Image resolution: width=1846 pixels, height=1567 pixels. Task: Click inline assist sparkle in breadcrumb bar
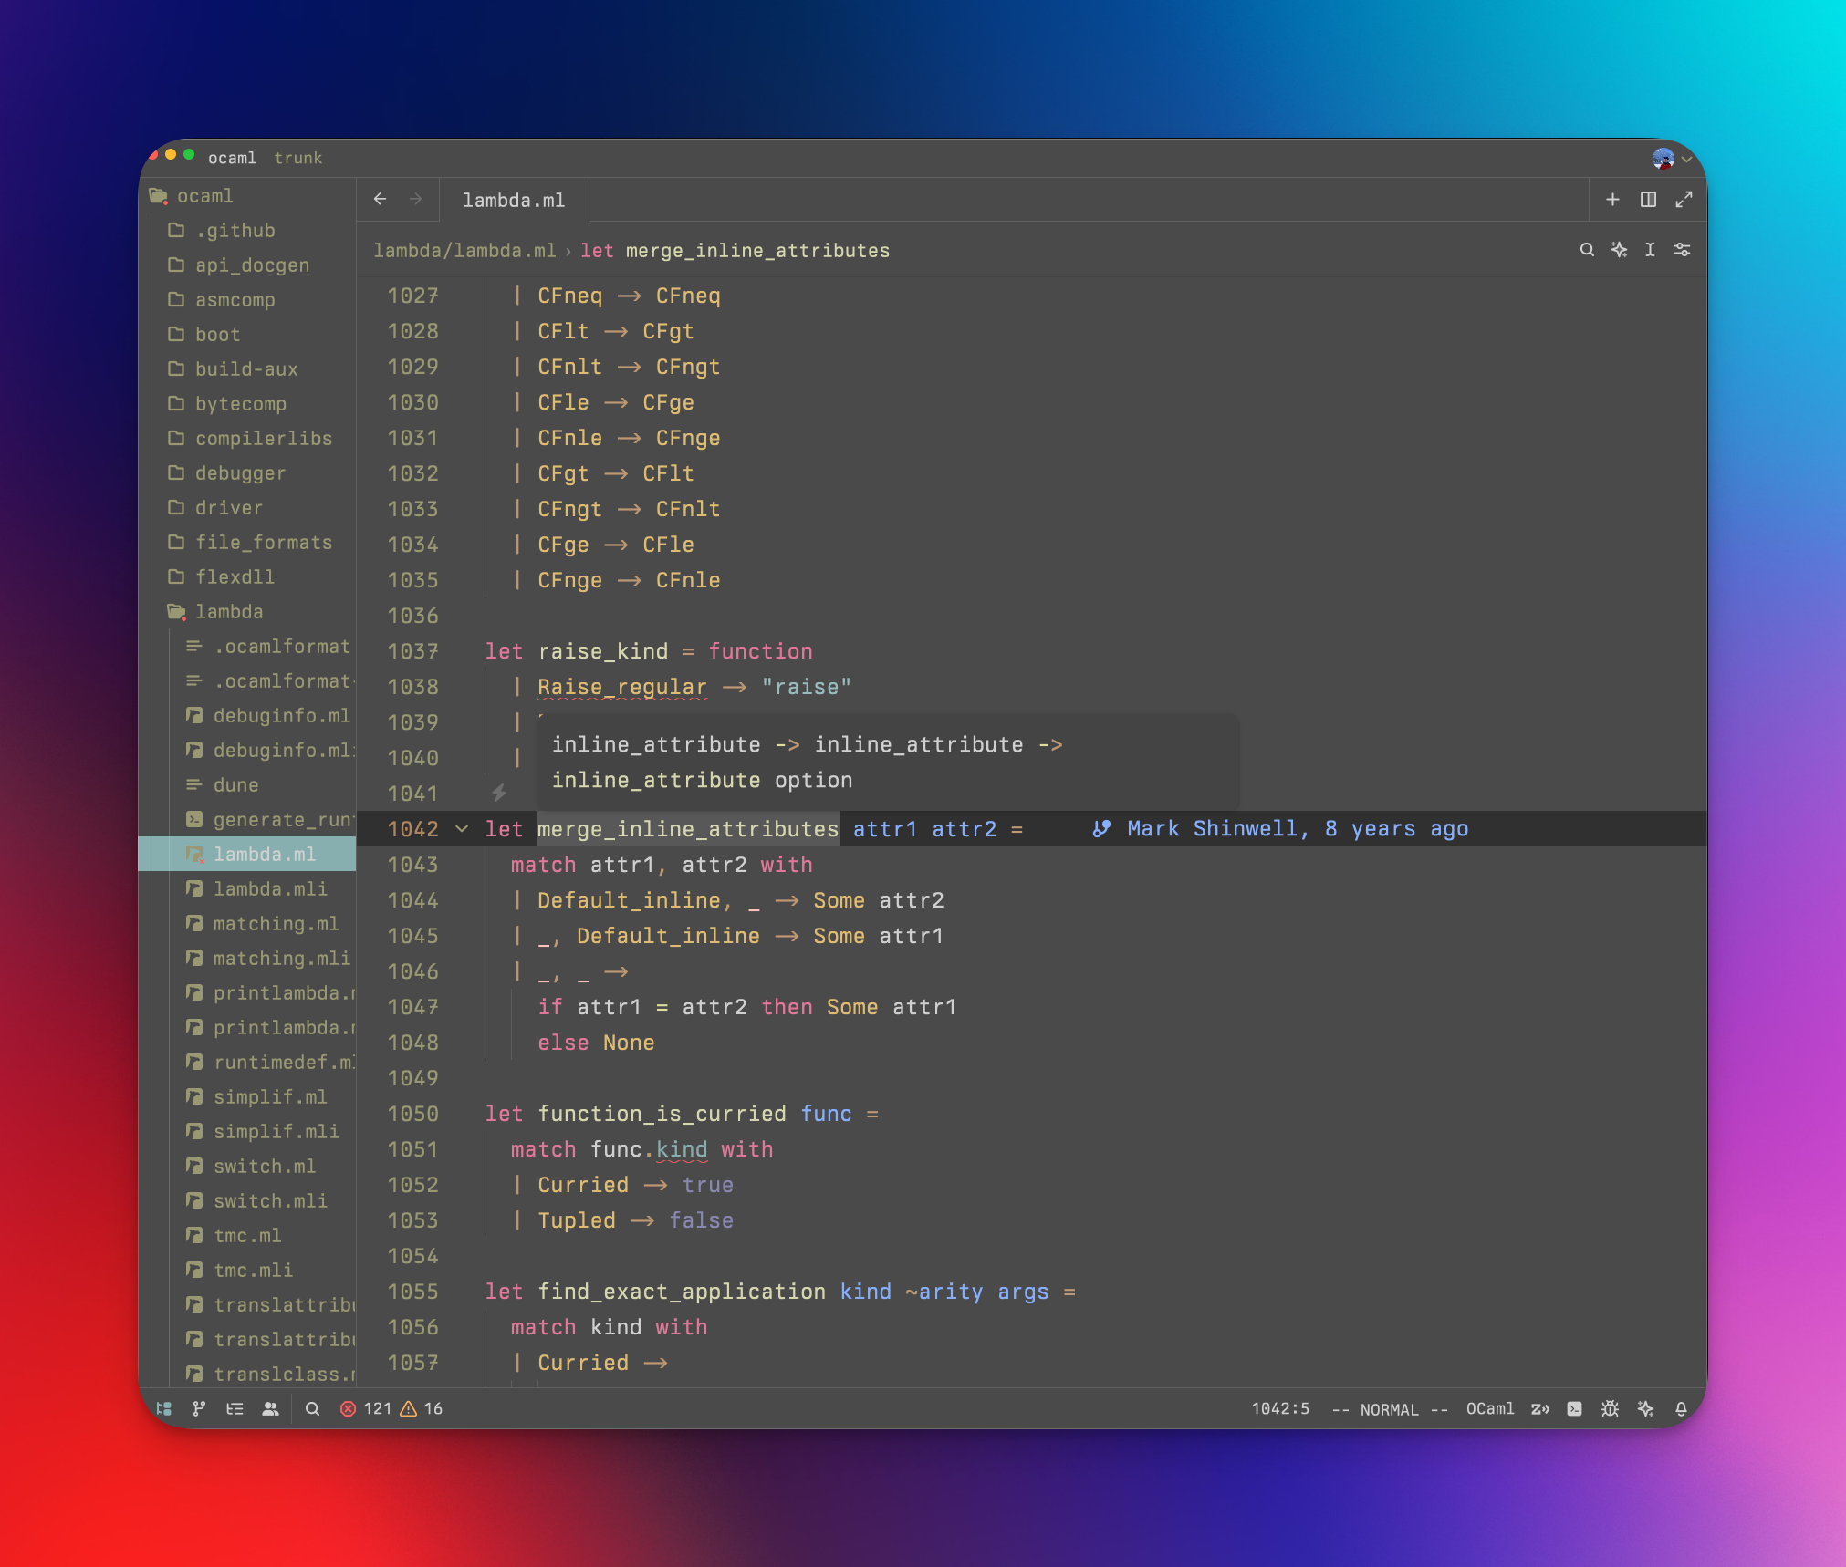pos(1619,249)
